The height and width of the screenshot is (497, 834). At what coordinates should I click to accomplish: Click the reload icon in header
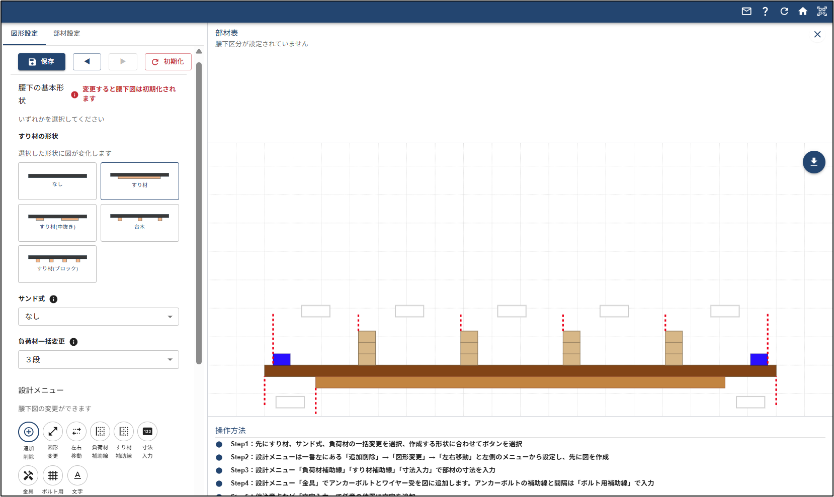point(784,12)
